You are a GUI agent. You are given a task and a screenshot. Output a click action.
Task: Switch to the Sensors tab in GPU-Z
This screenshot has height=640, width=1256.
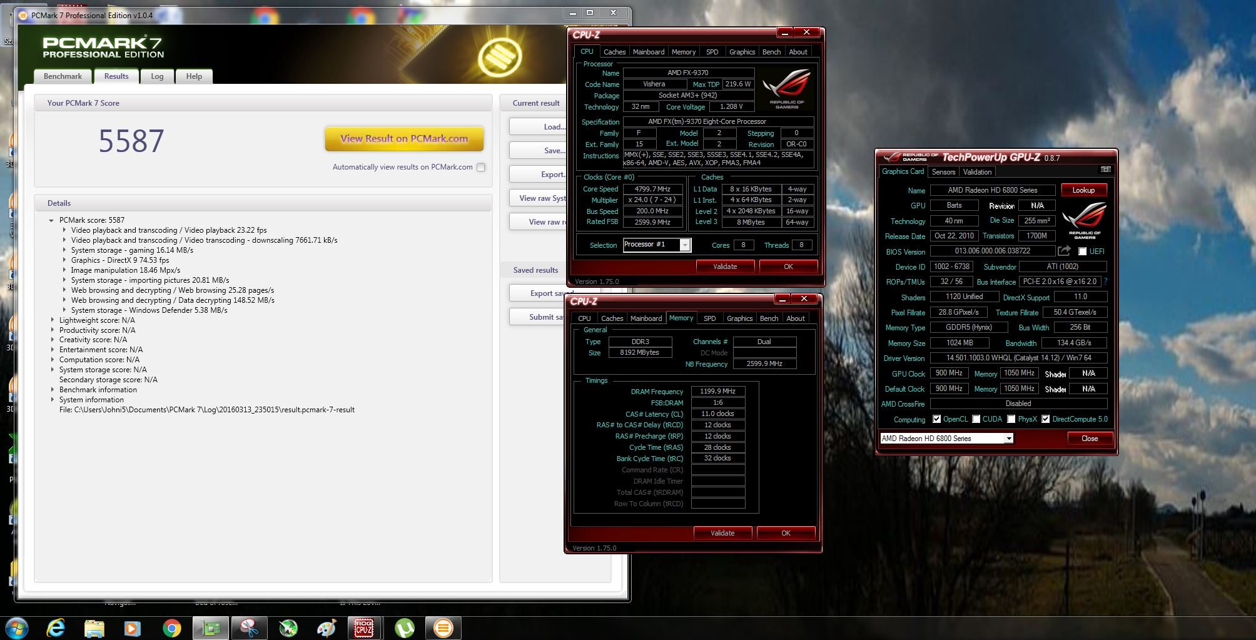click(943, 172)
